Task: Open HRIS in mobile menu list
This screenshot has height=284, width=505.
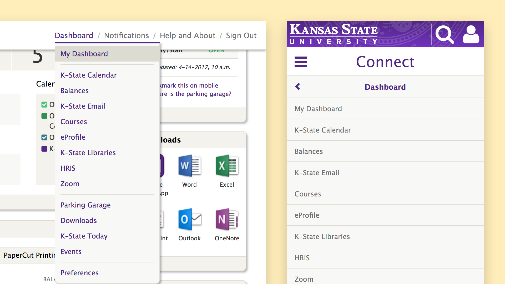Action: pyautogui.click(x=385, y=258)
